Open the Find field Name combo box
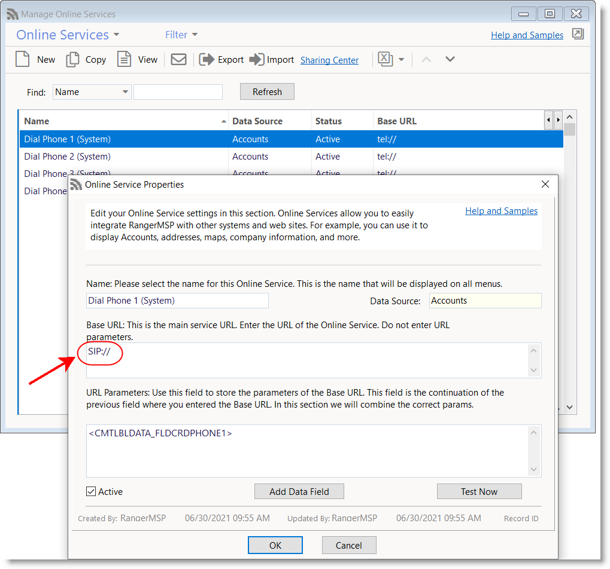Viewport: 610px width, 569px height. [92, 92]
